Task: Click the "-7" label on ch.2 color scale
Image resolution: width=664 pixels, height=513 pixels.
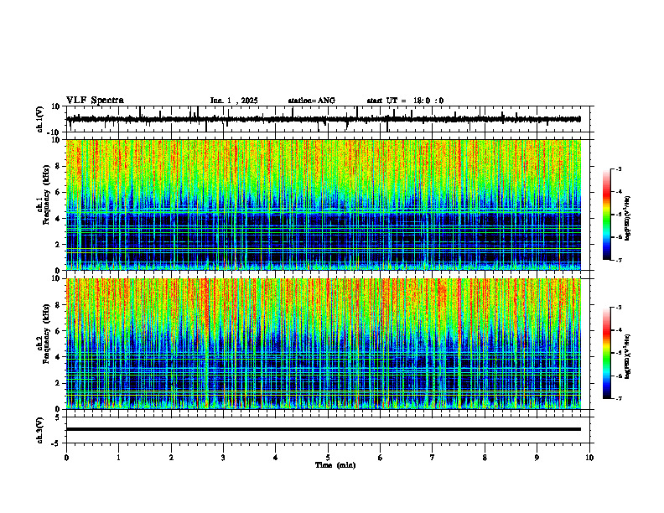Action: (619, 399)
